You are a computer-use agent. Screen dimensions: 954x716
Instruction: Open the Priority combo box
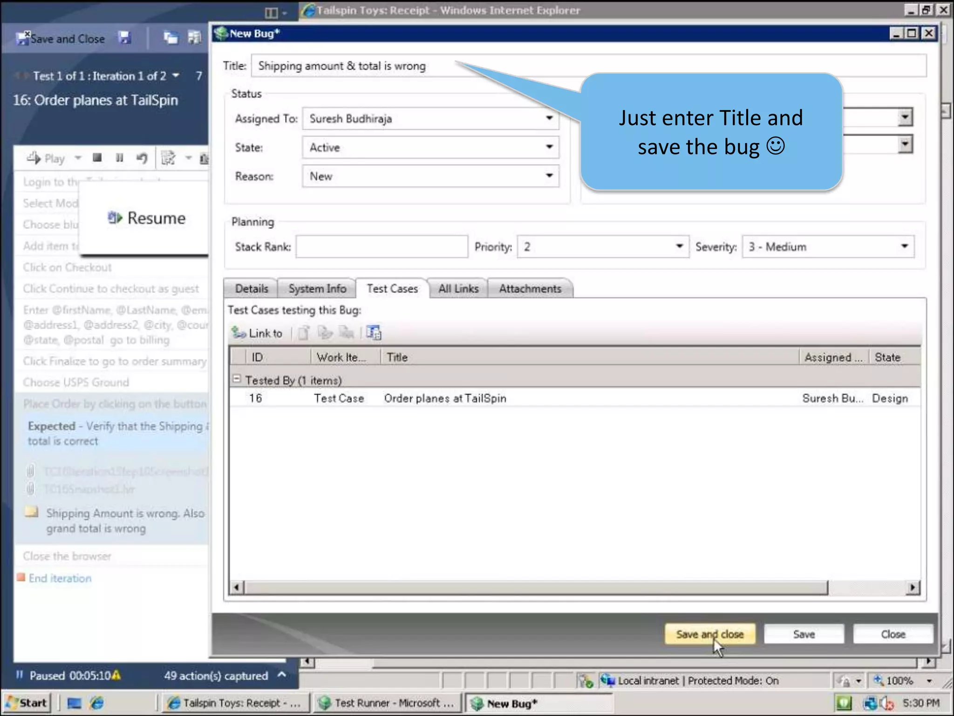point(679,247)
